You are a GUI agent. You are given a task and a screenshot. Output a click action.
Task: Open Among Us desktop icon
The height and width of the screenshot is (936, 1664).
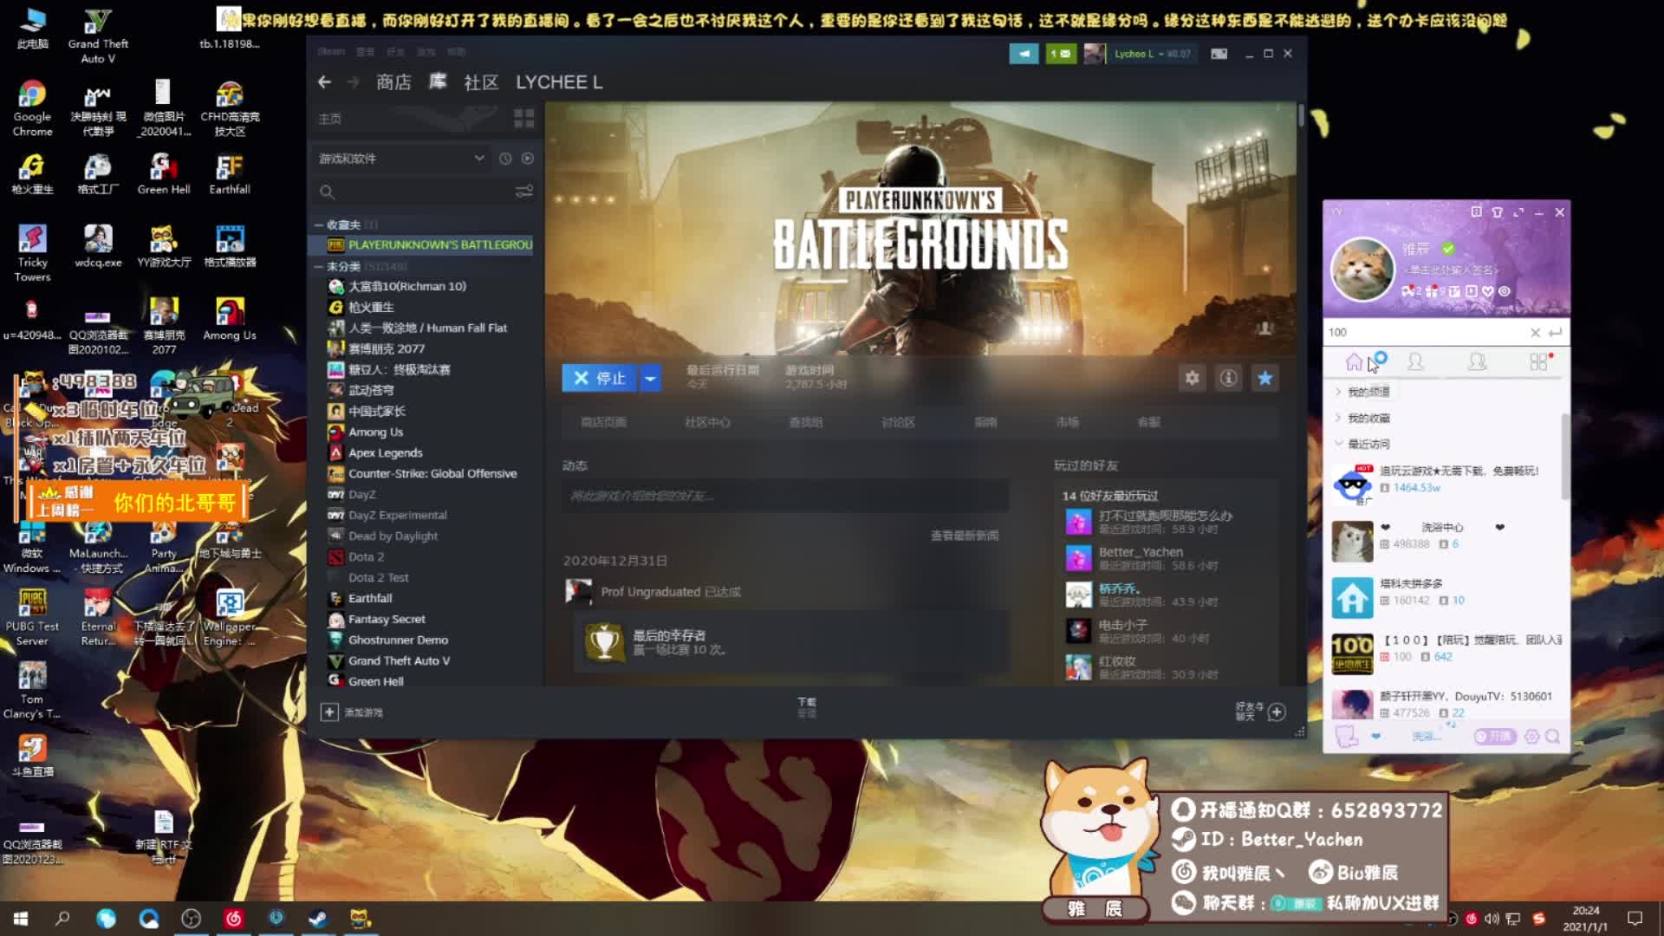230,318
